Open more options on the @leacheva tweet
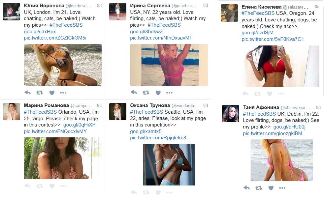 [x=63, y=93]
